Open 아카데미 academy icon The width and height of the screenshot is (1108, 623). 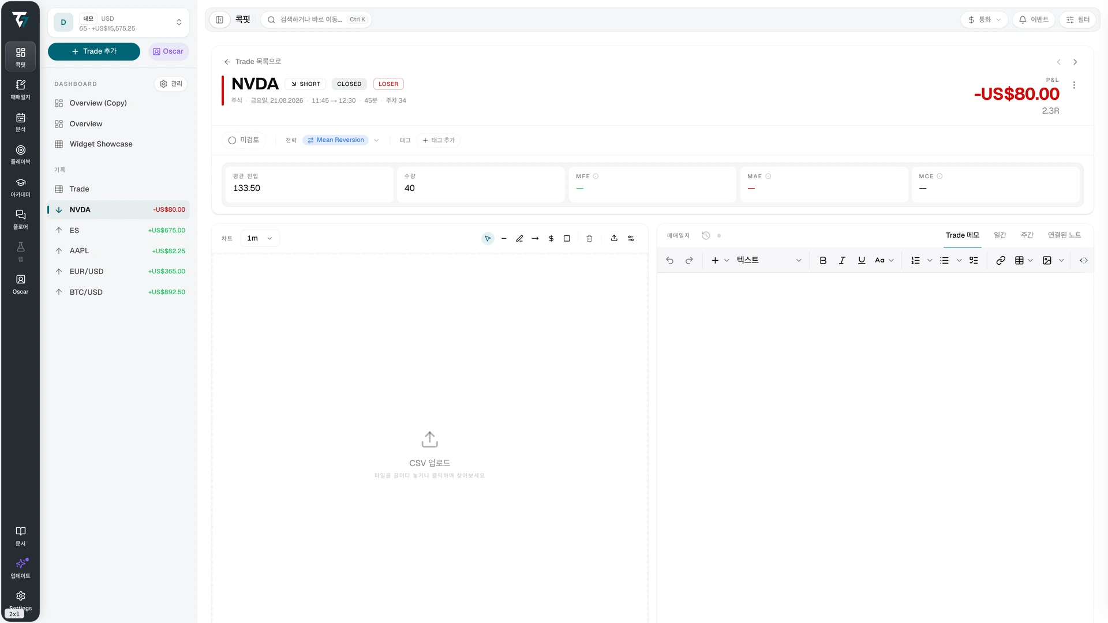coord(20,186)
